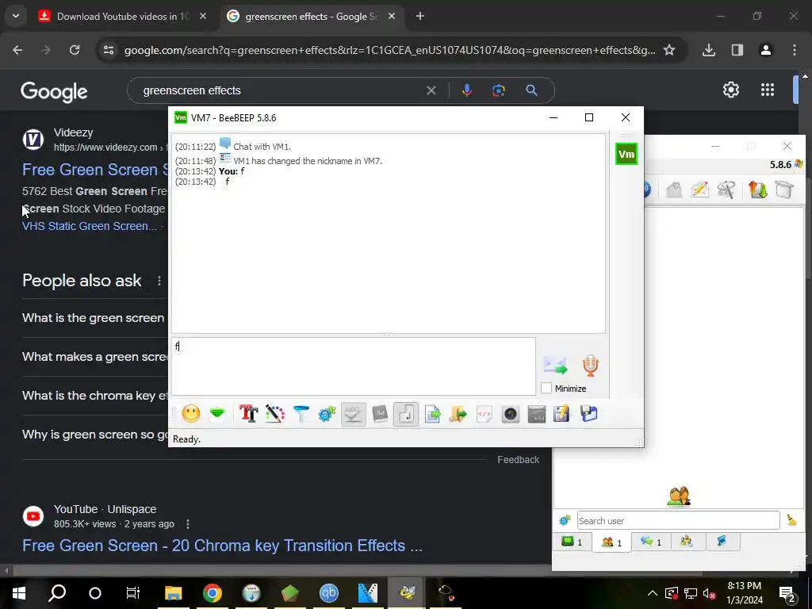
Task: Click the green Vm user avatar in chat window
Action: (626, 155)
